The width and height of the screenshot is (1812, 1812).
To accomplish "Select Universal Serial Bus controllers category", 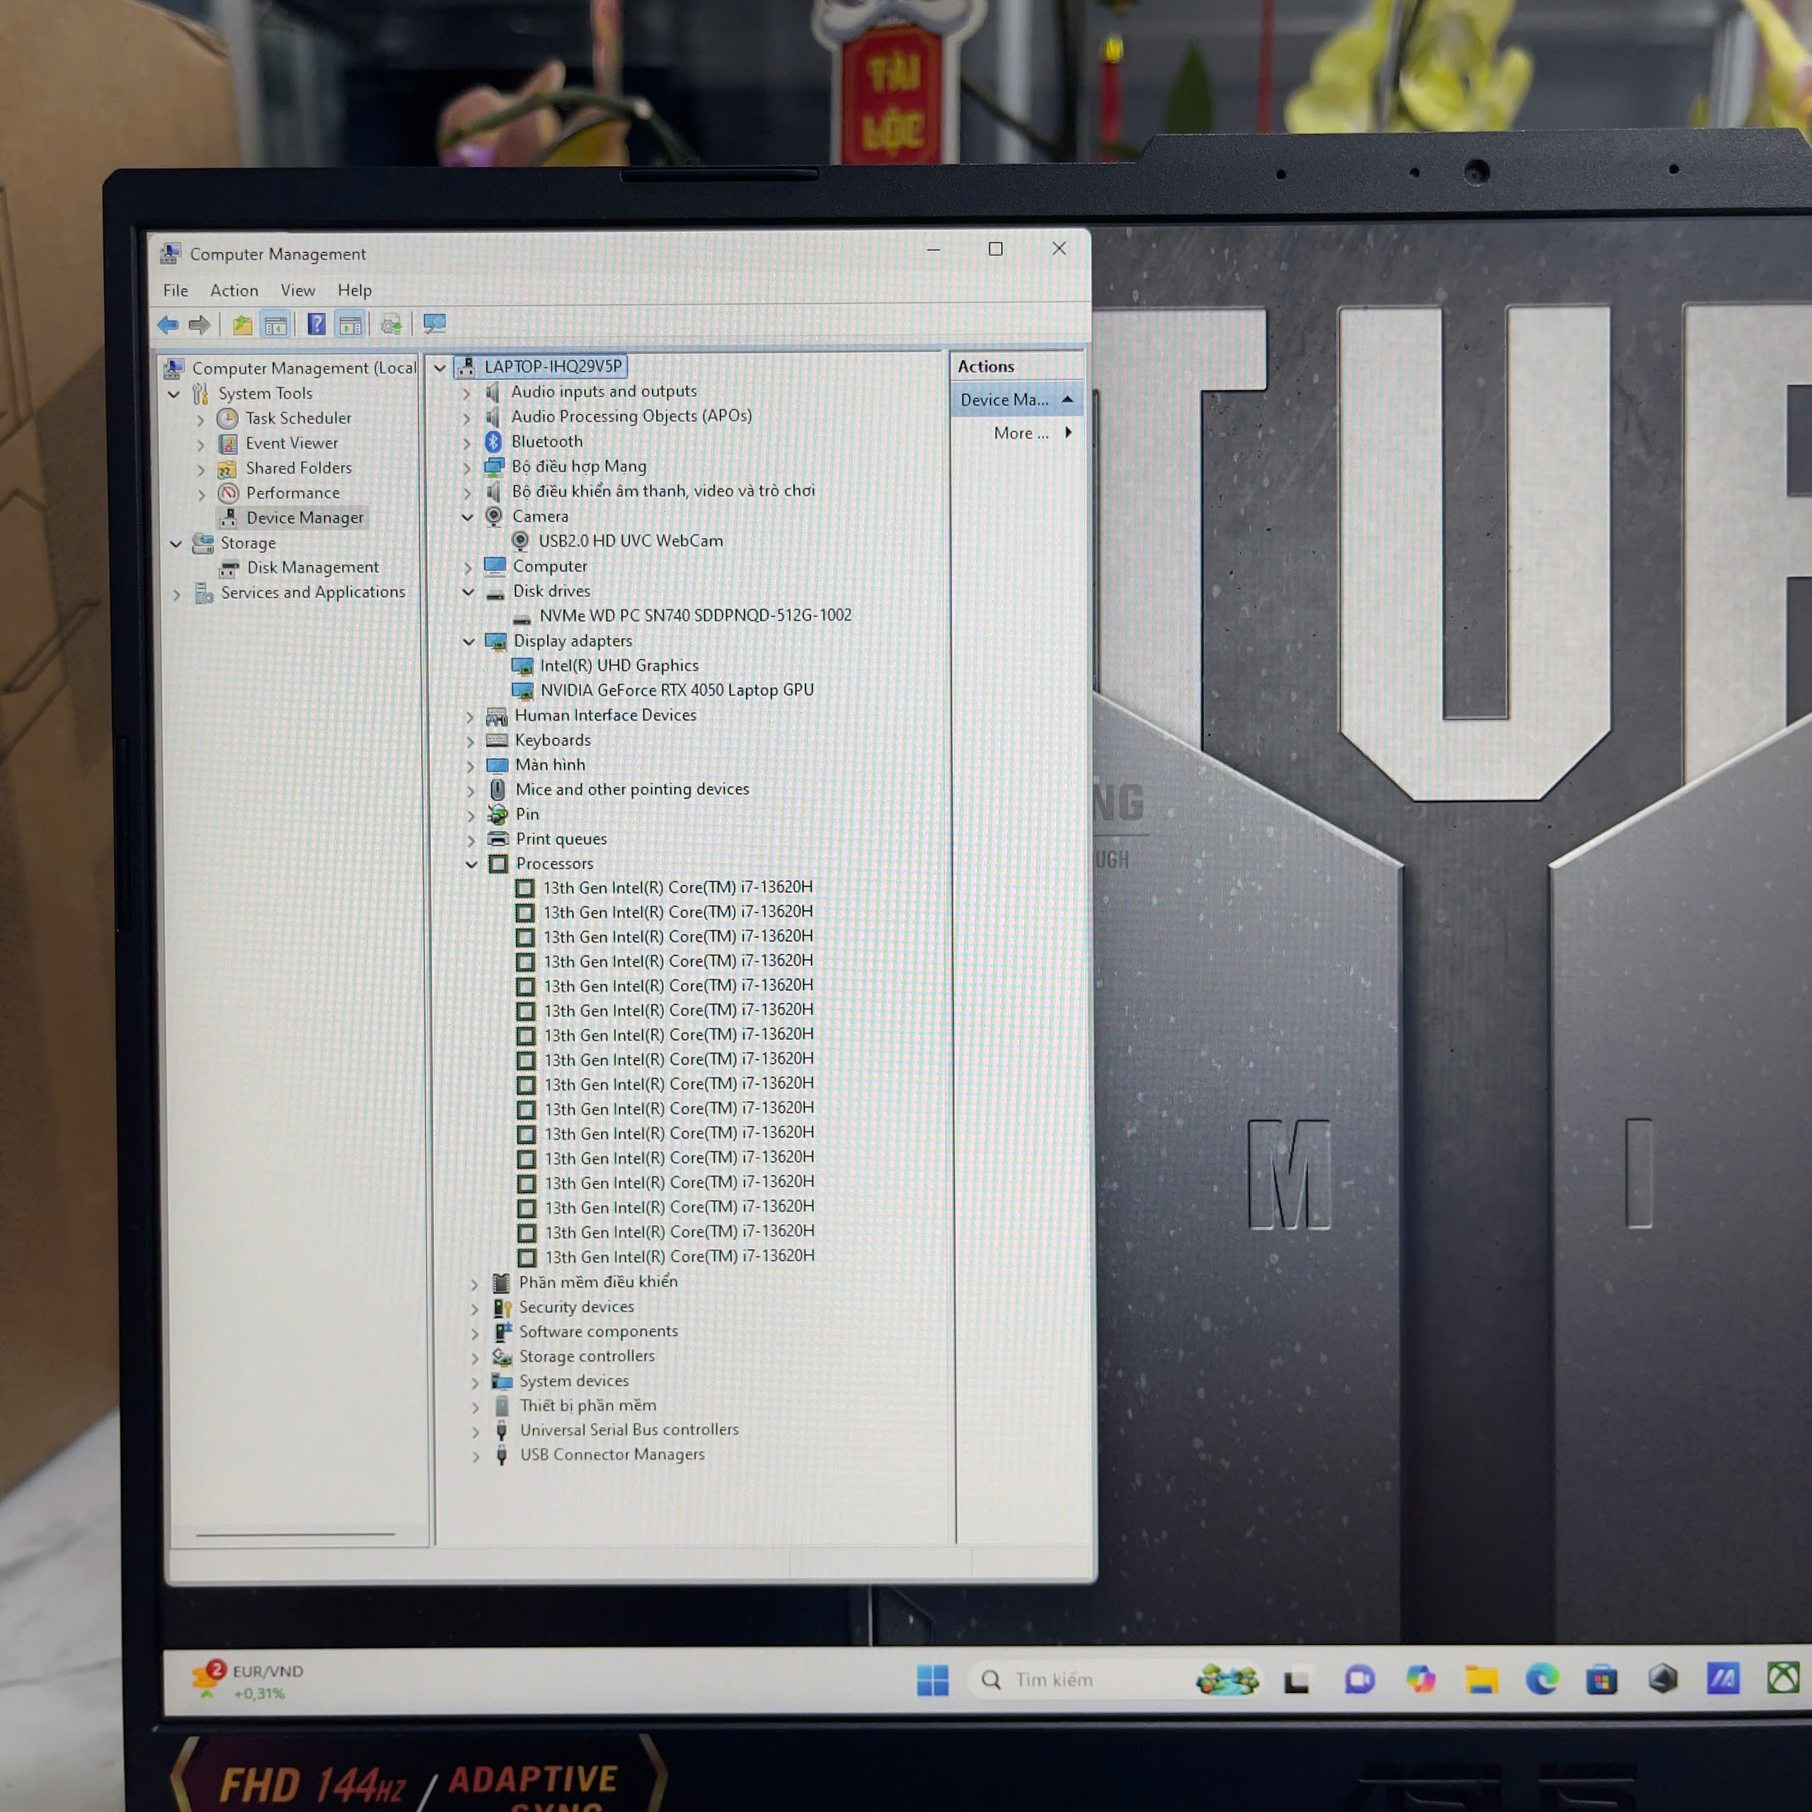I will tap(629, 1430).
